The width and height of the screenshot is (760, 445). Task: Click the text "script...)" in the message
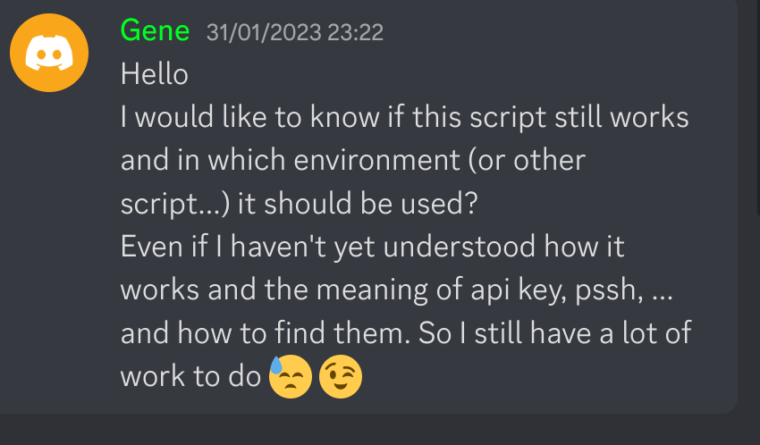click(x=174, y=204)
